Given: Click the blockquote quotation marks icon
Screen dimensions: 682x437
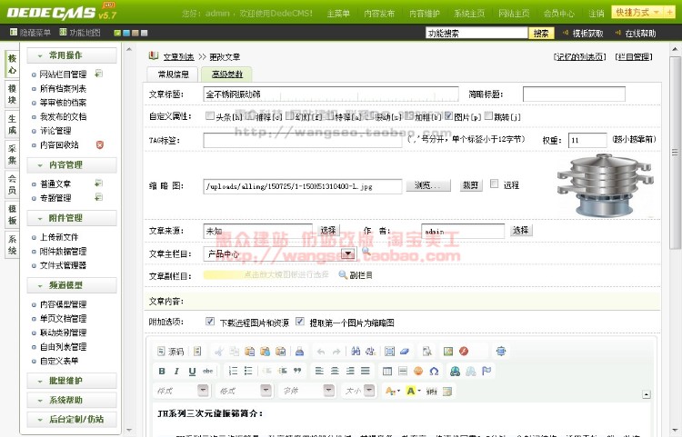Looking at the screenshot, I should (x=297, y=371).
